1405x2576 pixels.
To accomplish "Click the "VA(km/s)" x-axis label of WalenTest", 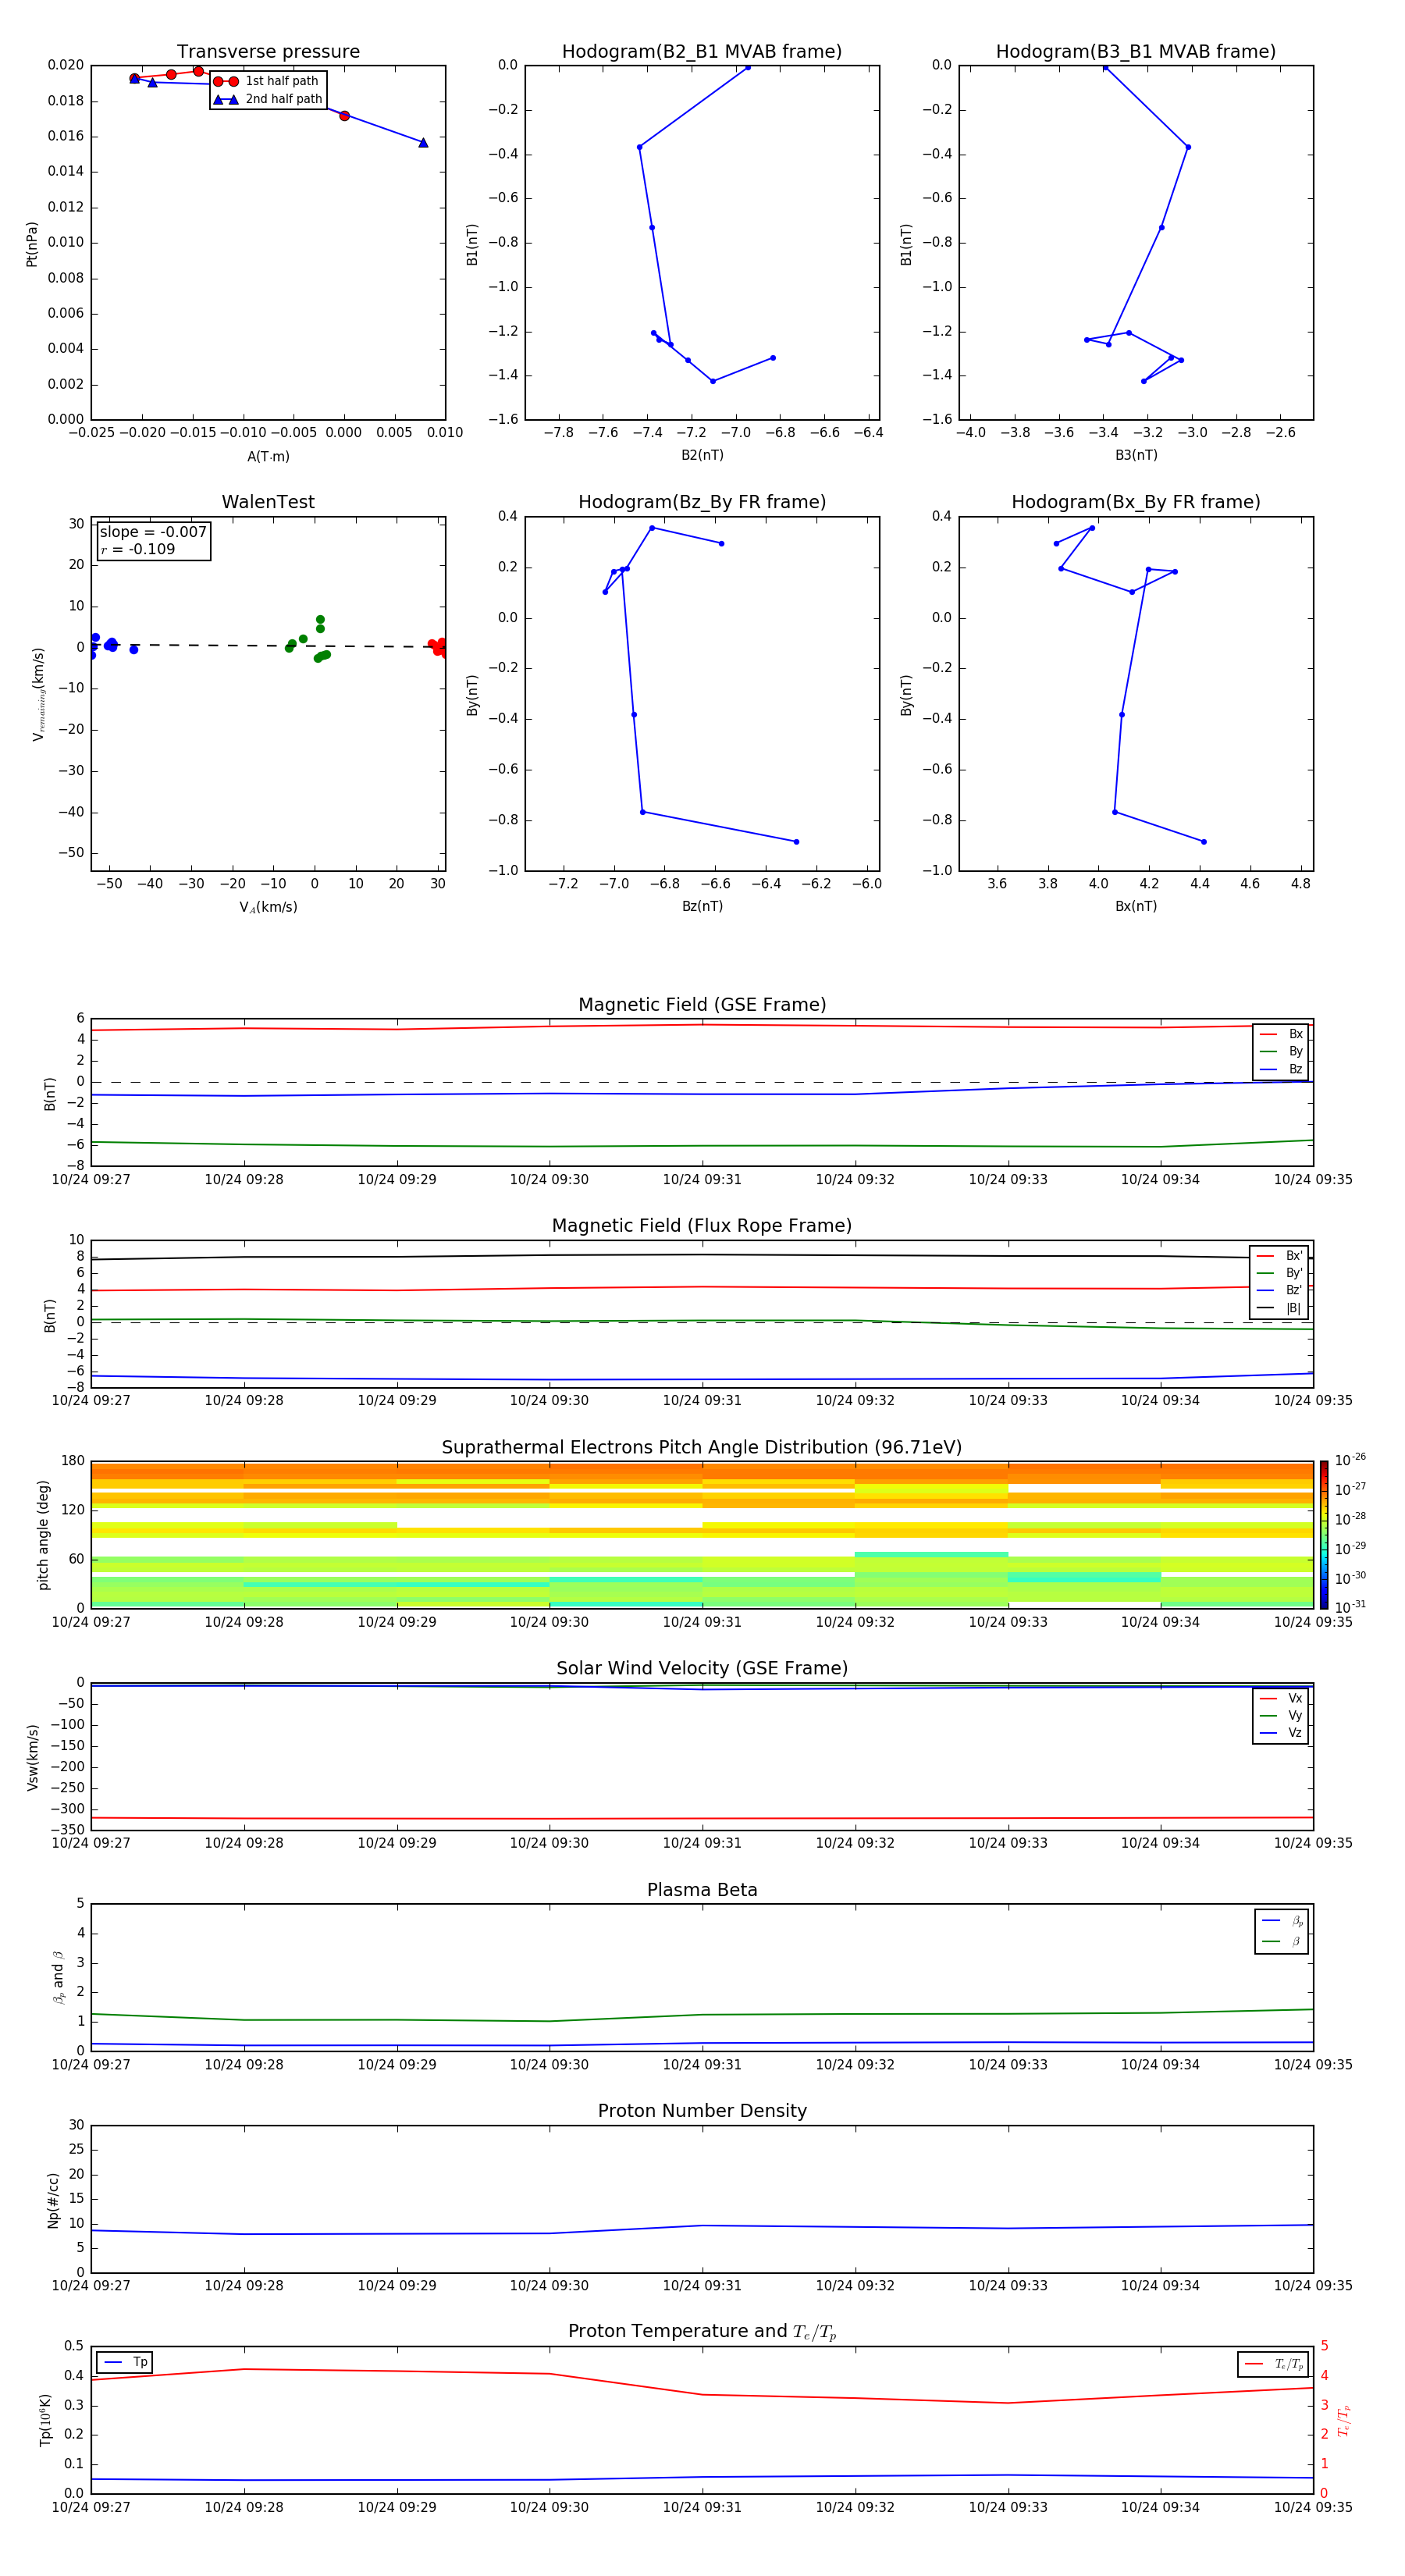I will pyautogui.click(x=268, y=907).
